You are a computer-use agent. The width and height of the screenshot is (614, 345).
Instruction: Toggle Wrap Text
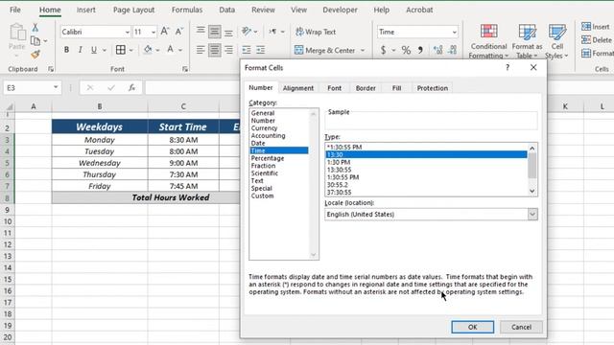pos(316,32)
